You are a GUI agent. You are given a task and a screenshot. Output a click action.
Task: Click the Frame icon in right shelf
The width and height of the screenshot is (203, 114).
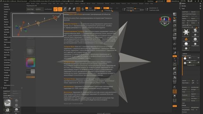pos(175,64)
